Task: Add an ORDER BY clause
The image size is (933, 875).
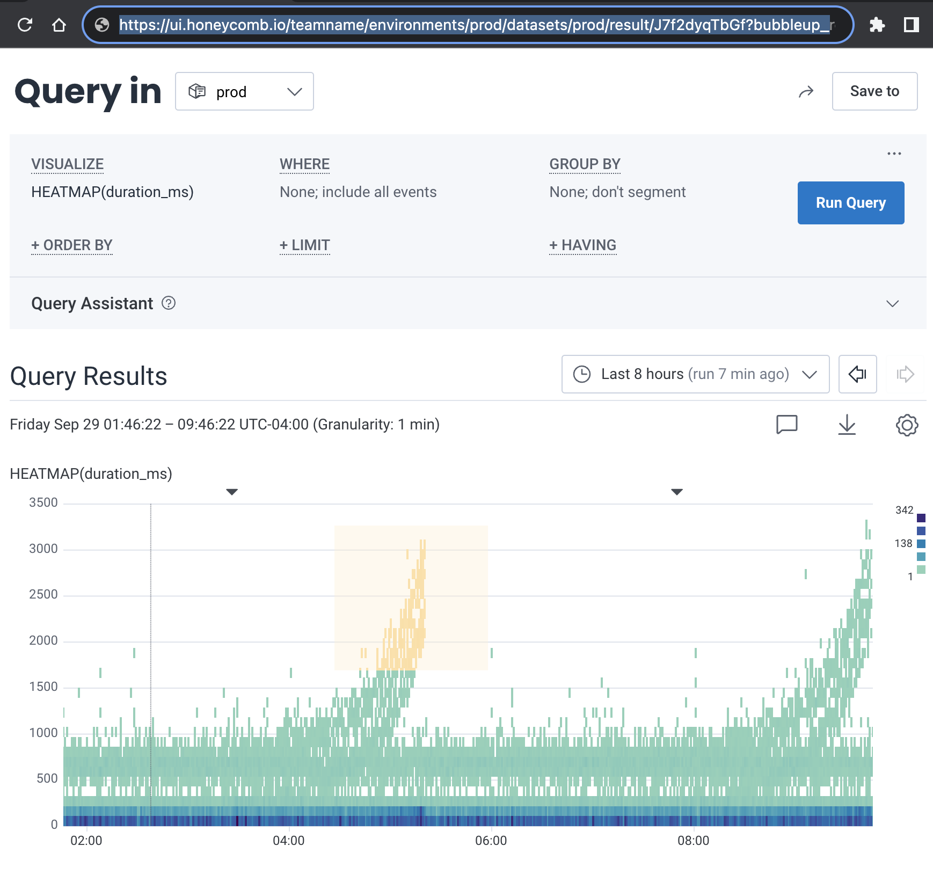Action: coord(72,245)
